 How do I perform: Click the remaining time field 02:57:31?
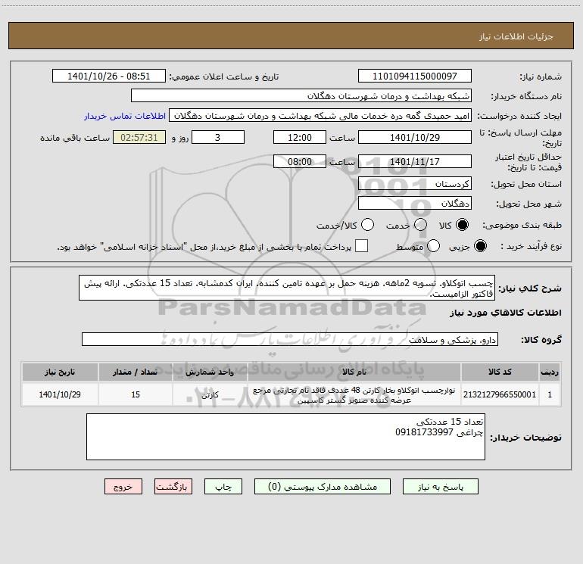pyautogui.click(x=139, y=137)
